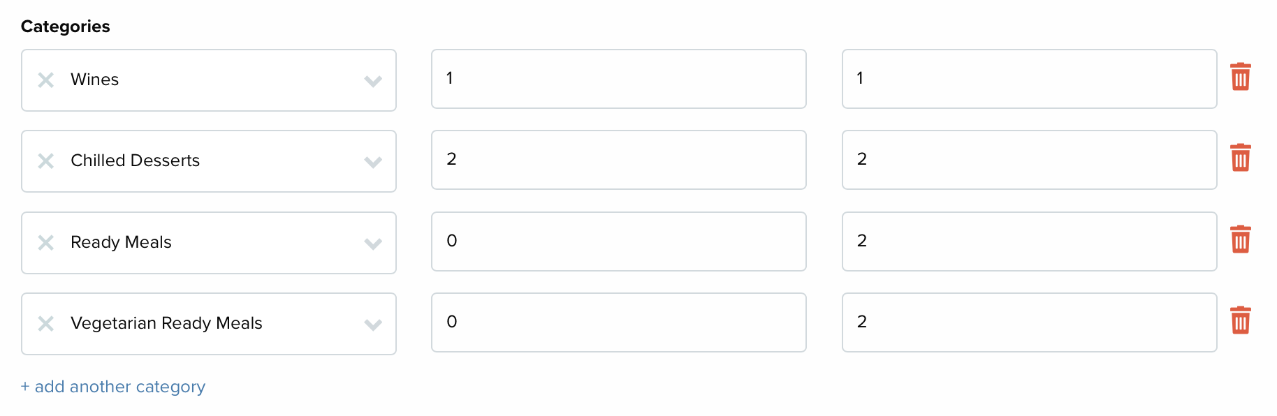The image size is (1277, 416).
Task: Click trash icon for Vegetarian Ready Meals
Action: (x=1240, y=320)
